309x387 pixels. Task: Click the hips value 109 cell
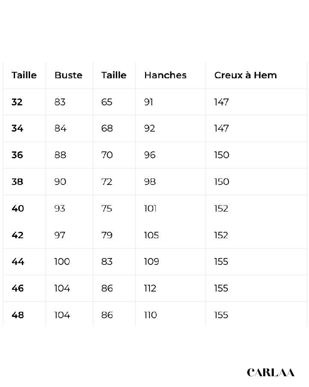click(x=151, y=261)
